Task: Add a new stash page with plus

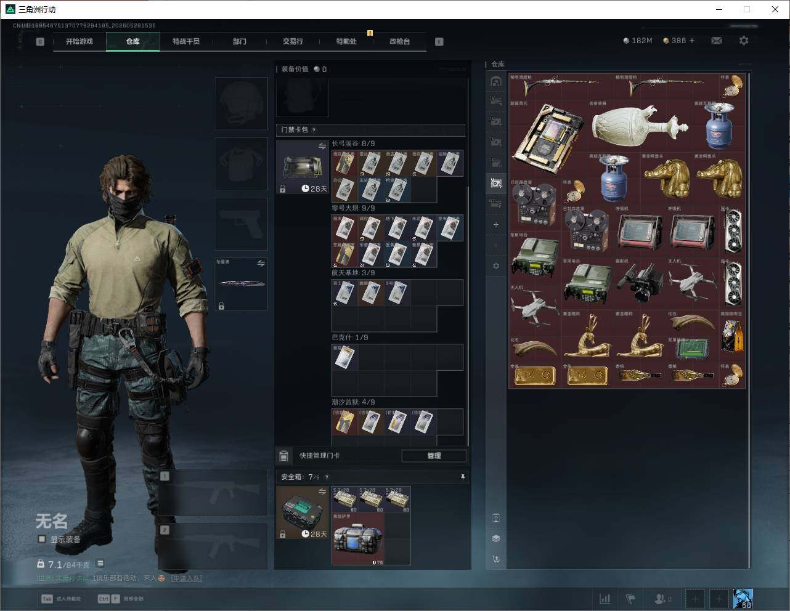Action: coord(496,225)
